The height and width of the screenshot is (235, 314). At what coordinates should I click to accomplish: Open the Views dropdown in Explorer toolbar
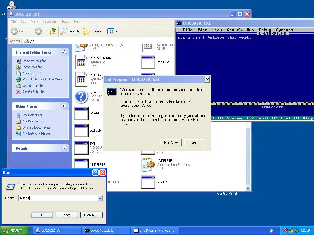112,31
